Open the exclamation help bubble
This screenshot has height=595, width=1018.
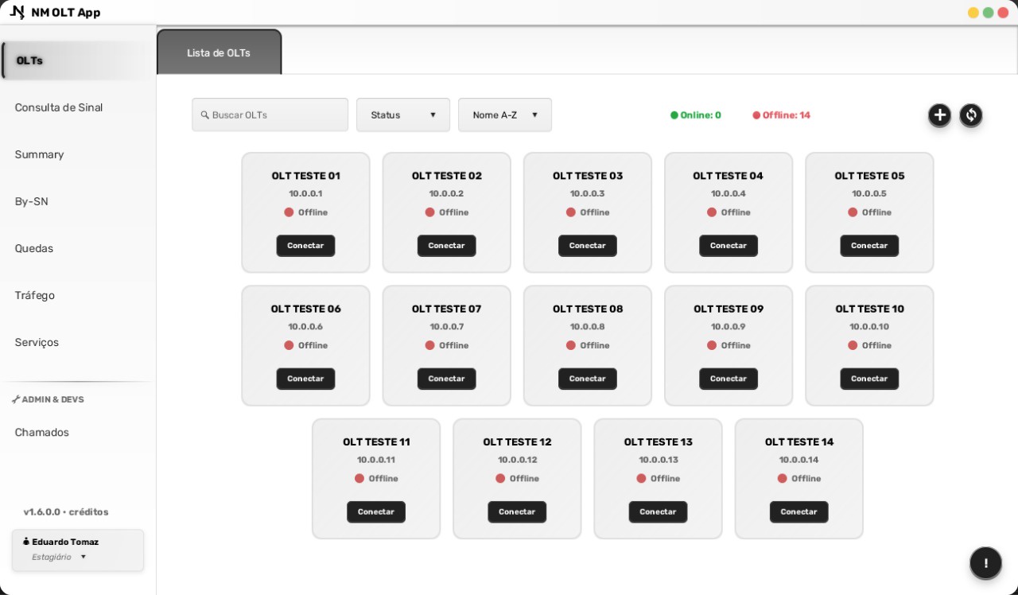(x=985, y=563)
